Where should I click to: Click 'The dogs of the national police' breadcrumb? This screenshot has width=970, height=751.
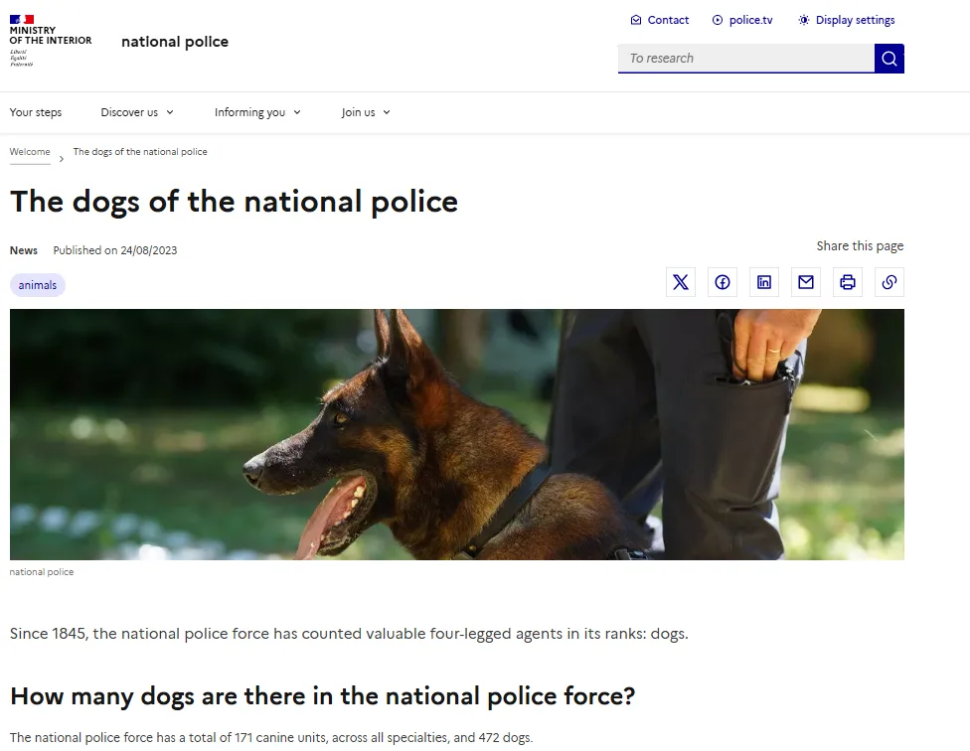[x=140, y=152]
